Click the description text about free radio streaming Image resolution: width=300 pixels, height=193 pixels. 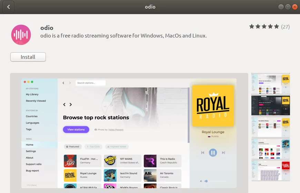click(x=123, y=36)
